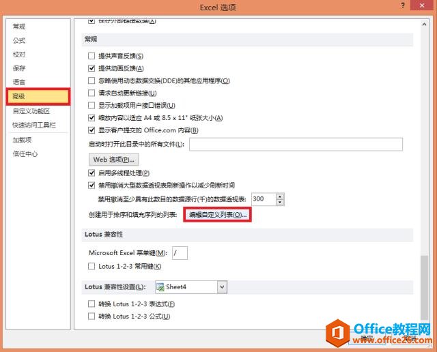Check 显示加载项用户接口错误 option
437x352 pixels.
pyautogui.click(x=91, y=105)
